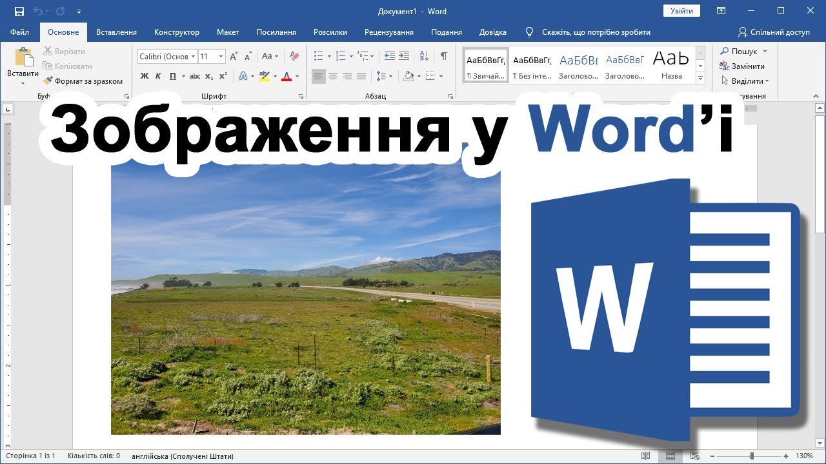Open the font size 11 dropdown
The image size is (826, 464).
click(221, 57)
